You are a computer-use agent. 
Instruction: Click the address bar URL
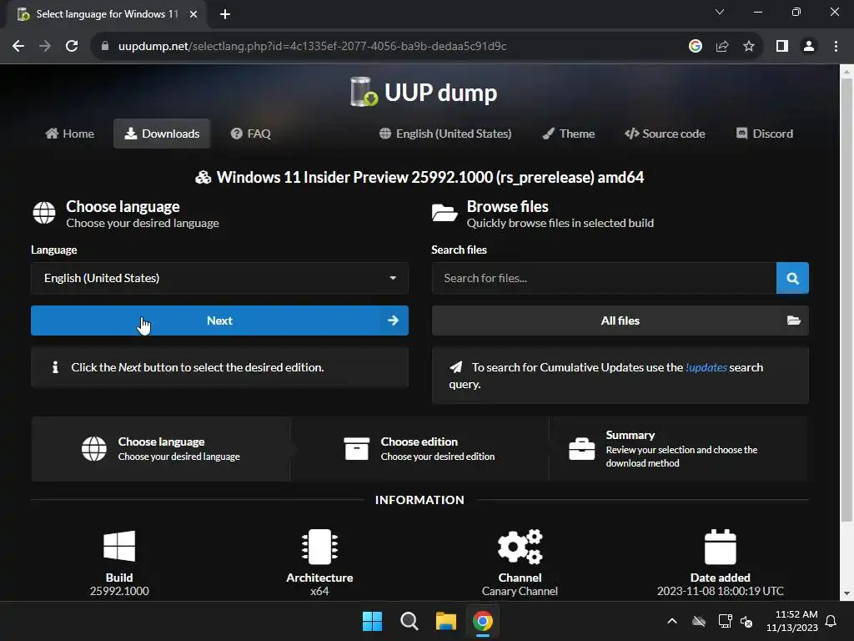(313, 47)
